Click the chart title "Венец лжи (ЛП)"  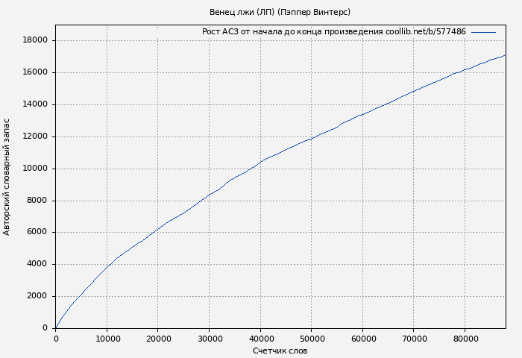pos(242,12)
